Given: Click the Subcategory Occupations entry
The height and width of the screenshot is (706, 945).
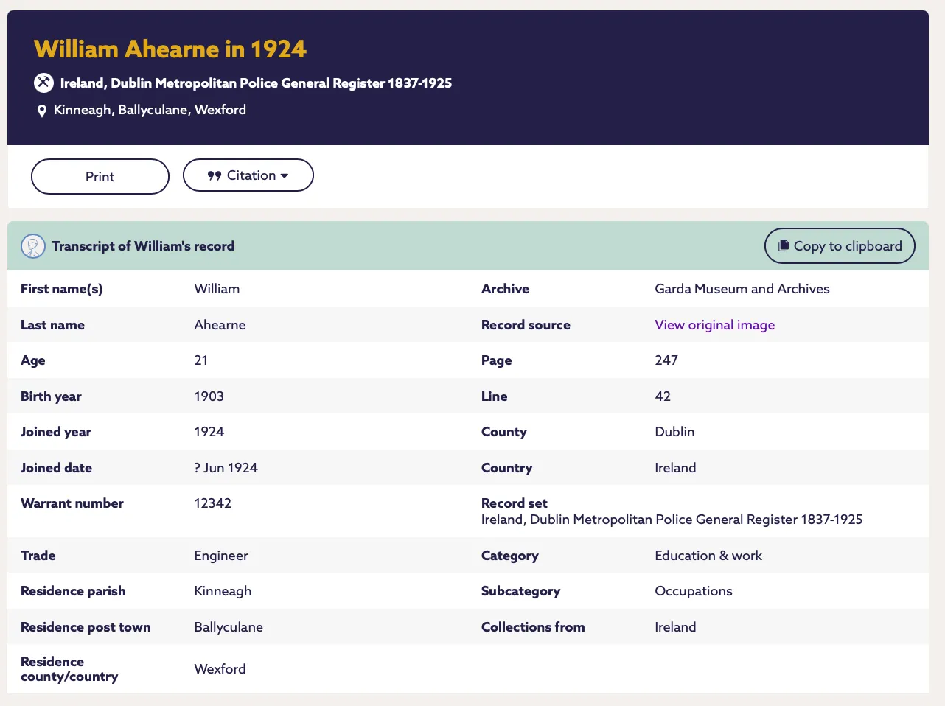Looking at the screenshot, I should tap(694, 591).
